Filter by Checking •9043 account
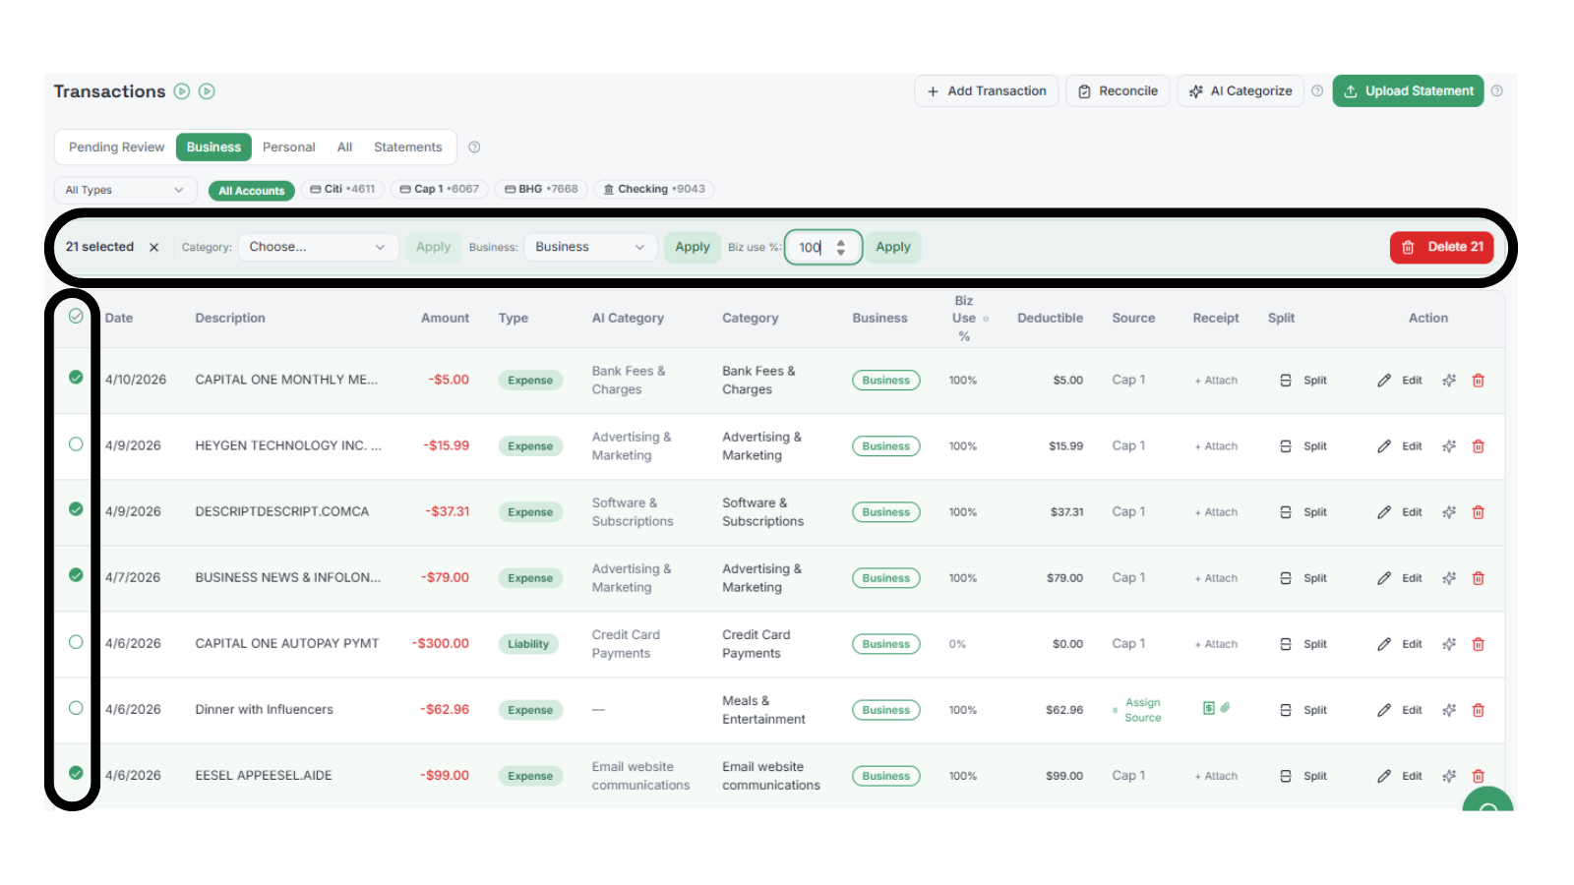The width and height of the screenshot is (1574, 885). 654,189
